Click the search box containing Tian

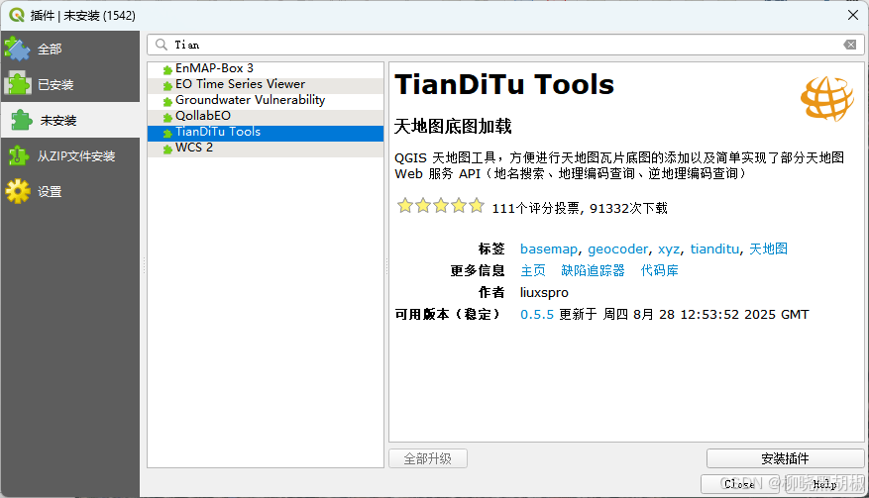pyautogui.click(x=505, y=45)
